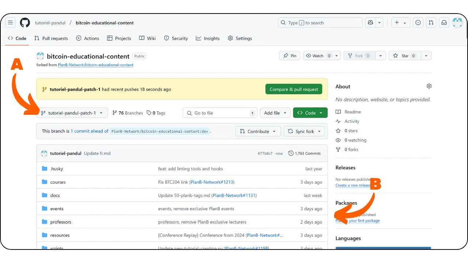Expand the Add file dropdown
468x263 pixels.
[x=275, y=113]
